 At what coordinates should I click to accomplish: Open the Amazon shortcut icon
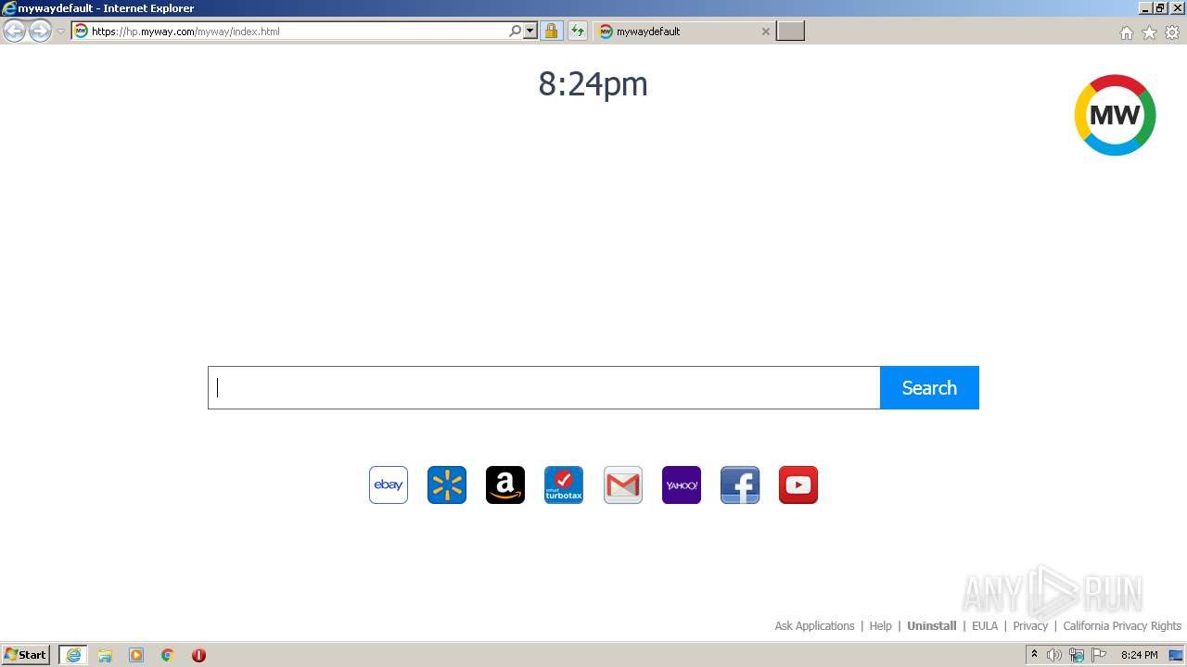click(505, 485)
